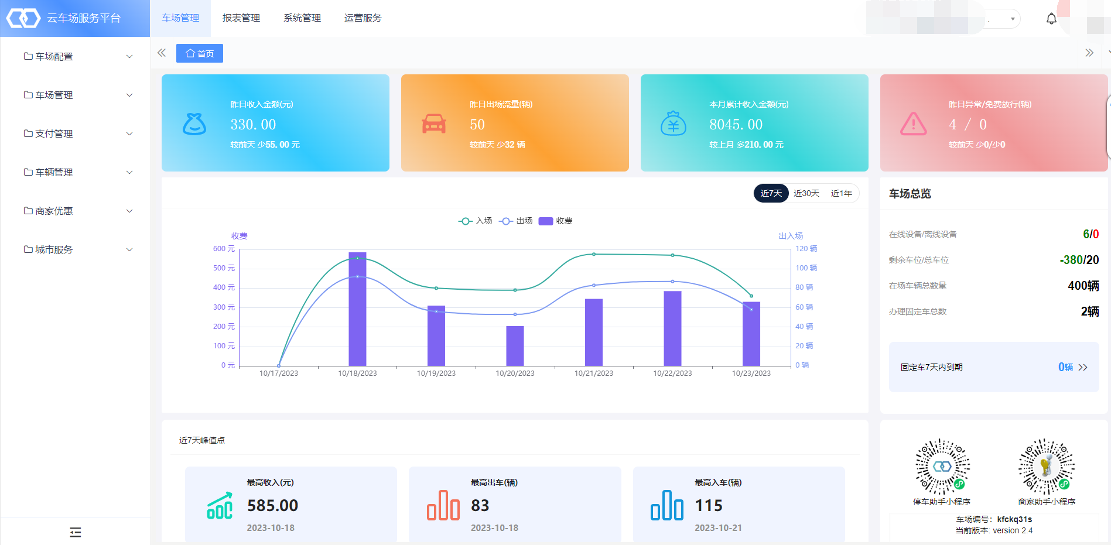The width and height of the screenshot is (1111, 545).
Task: Click the 首页 tab button
Action: coord(200,53)
